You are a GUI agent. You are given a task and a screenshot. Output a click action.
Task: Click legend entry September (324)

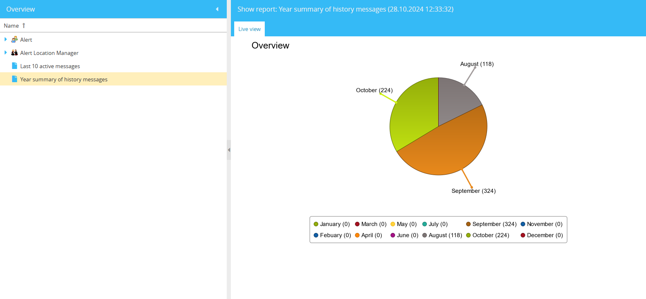click(494, 224)
